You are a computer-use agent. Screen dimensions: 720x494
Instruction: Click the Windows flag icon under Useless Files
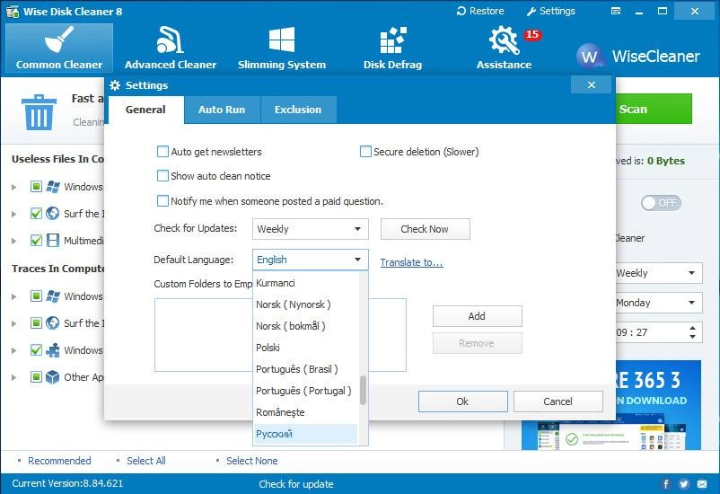coord(53,187)
